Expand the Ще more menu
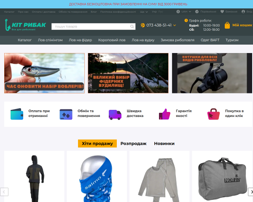The width and height of the screenshot is (253, 202). click(x=144, y=12)
